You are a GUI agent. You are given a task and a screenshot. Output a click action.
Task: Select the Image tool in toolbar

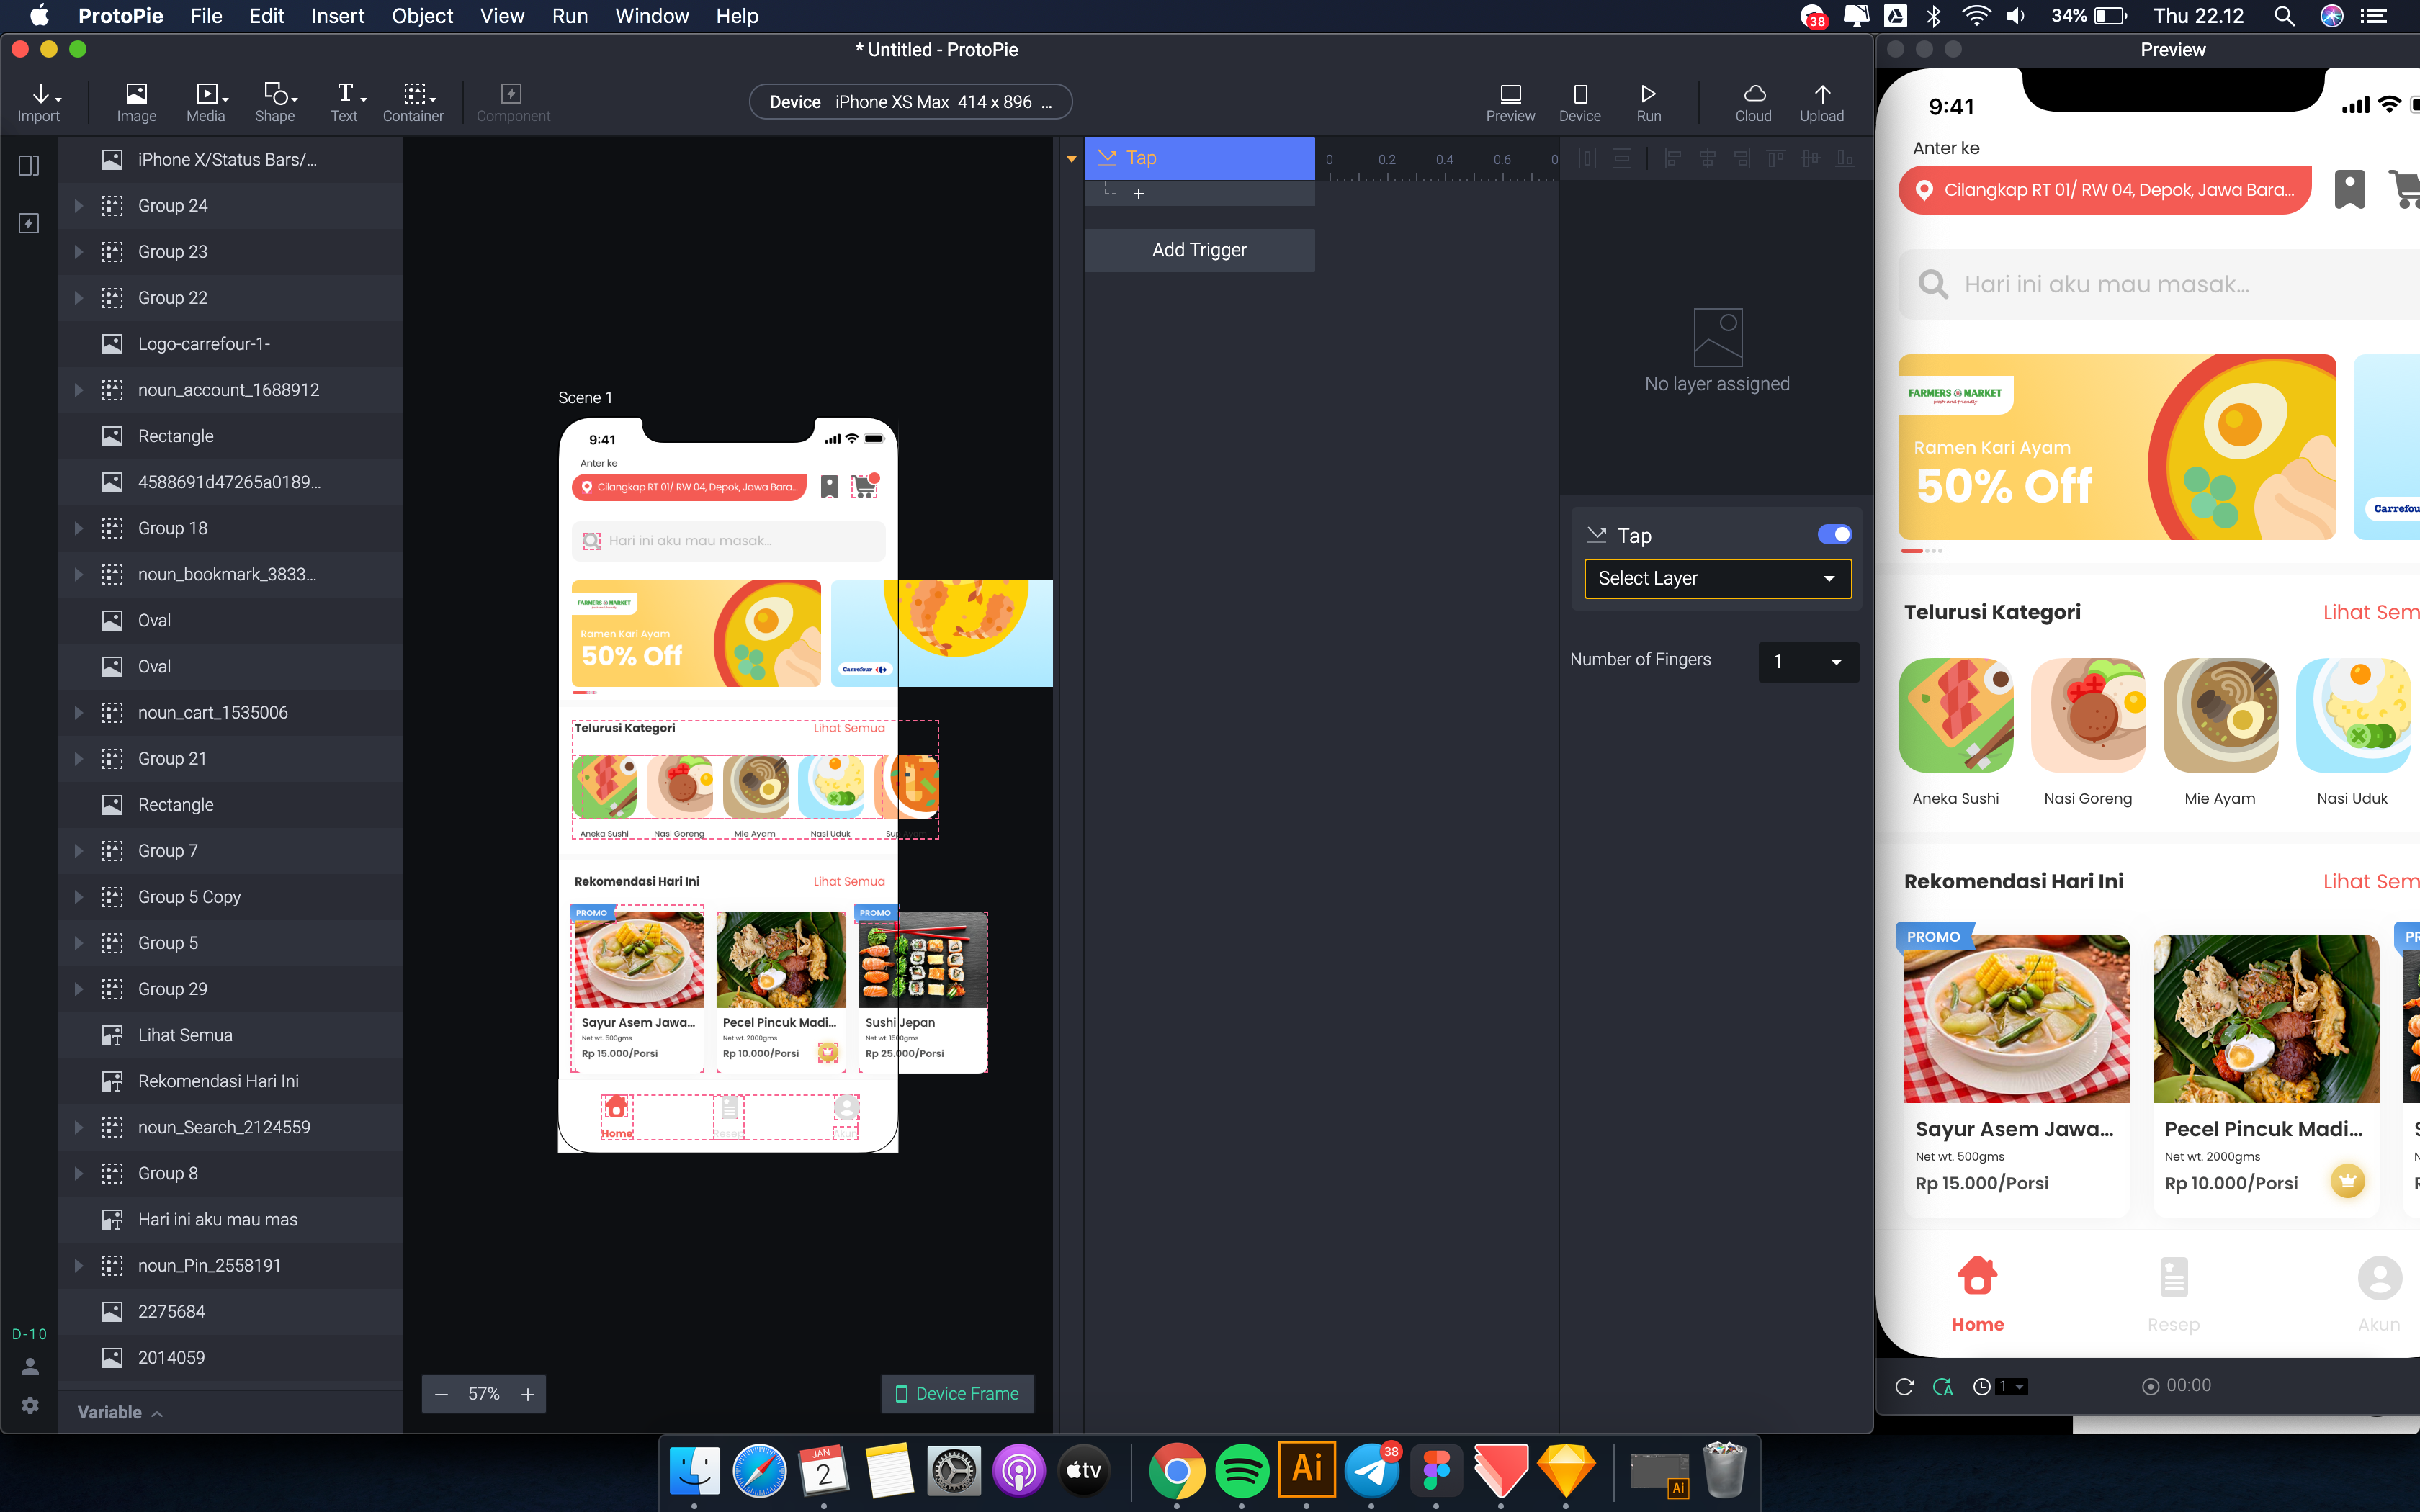click(136, 102)
